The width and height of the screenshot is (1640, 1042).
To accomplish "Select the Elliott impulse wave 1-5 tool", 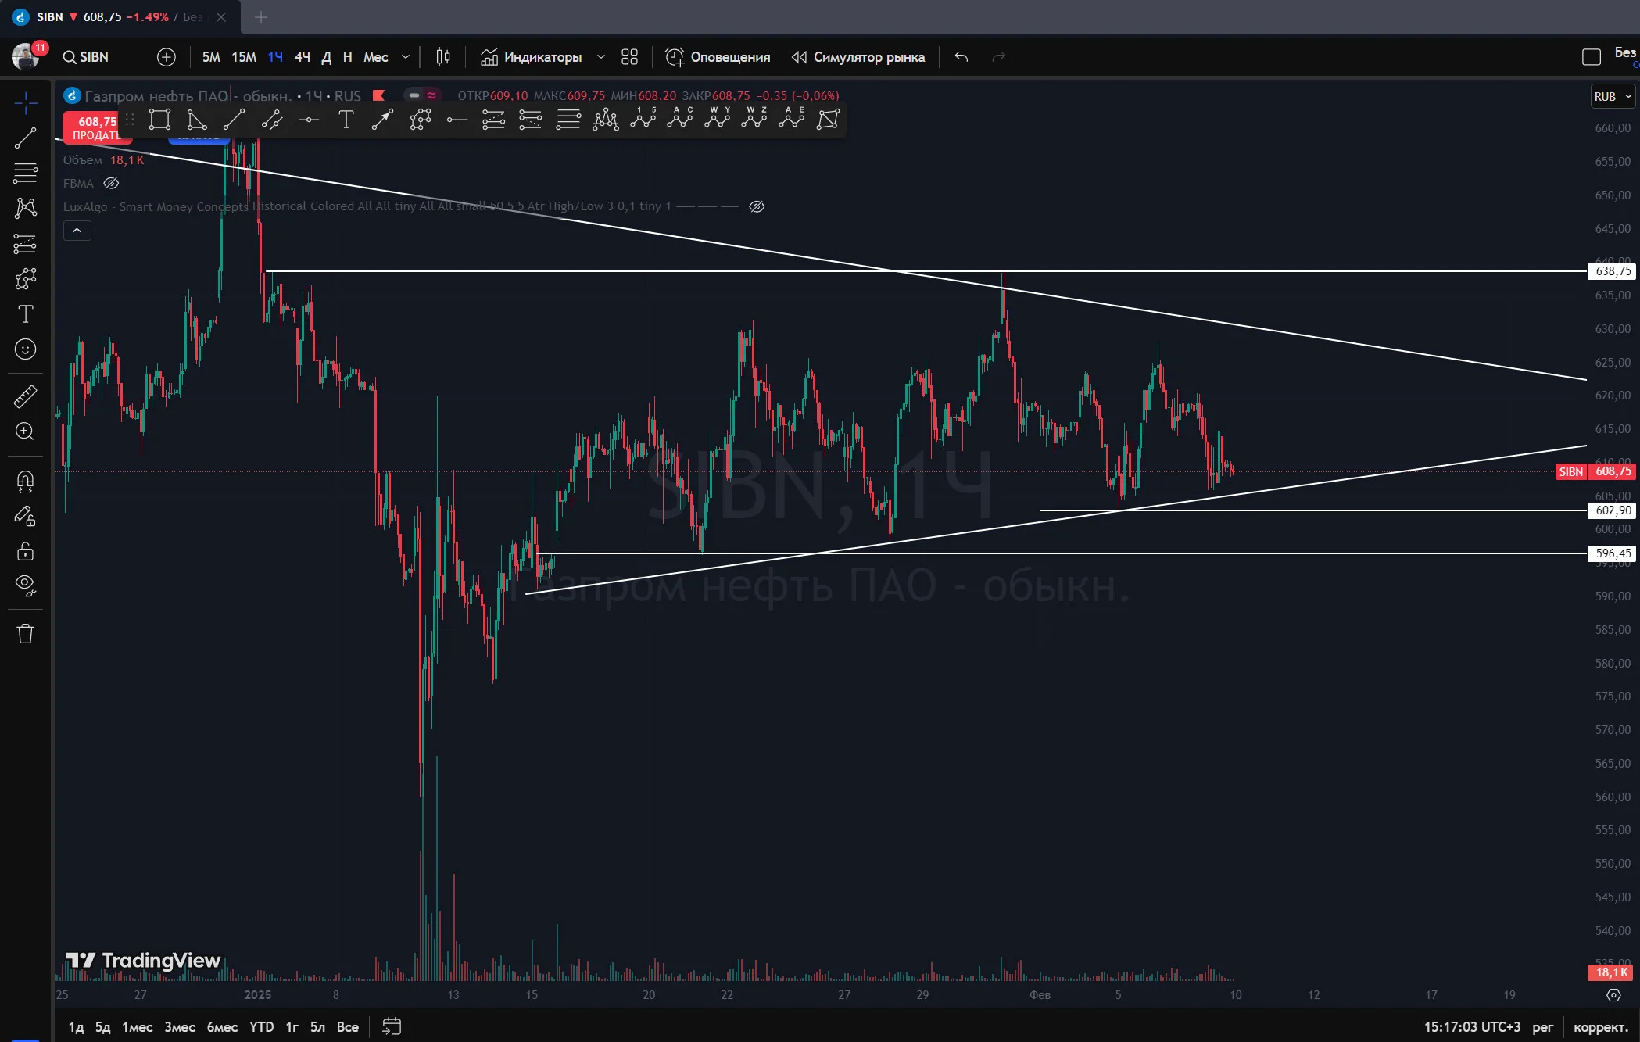I will click(643, 118).
